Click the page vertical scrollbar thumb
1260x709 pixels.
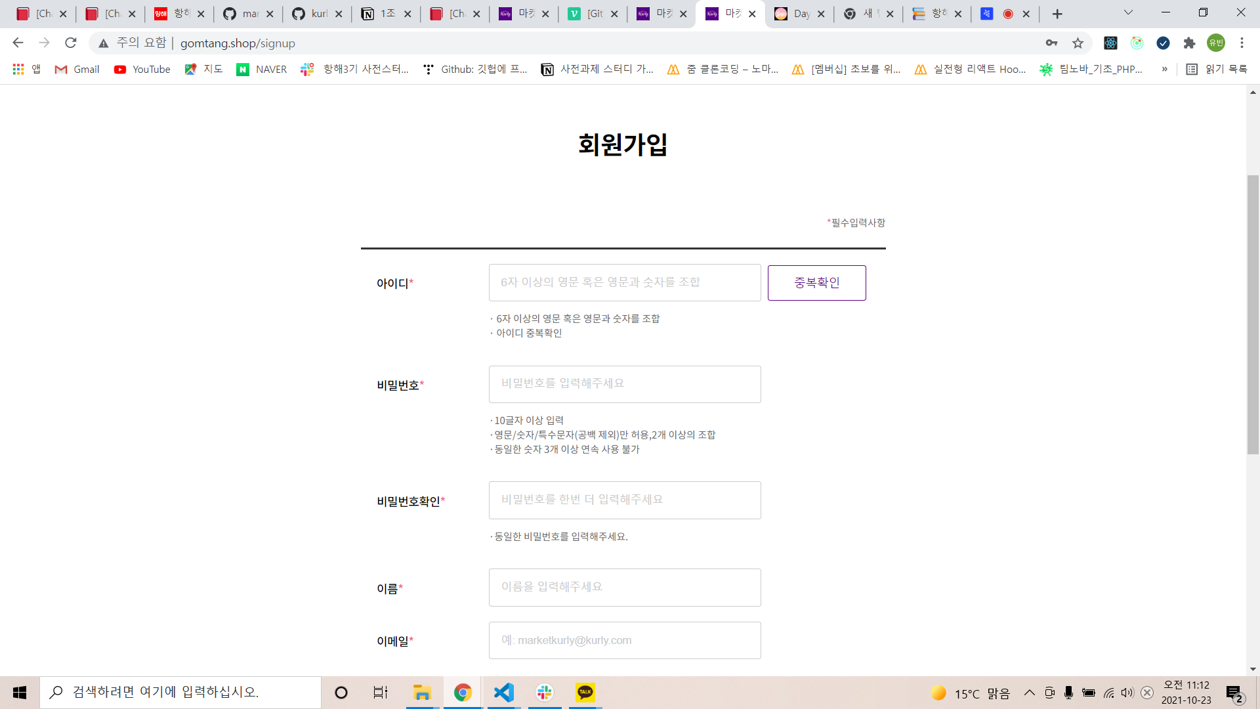click(x=1253, y=315)
